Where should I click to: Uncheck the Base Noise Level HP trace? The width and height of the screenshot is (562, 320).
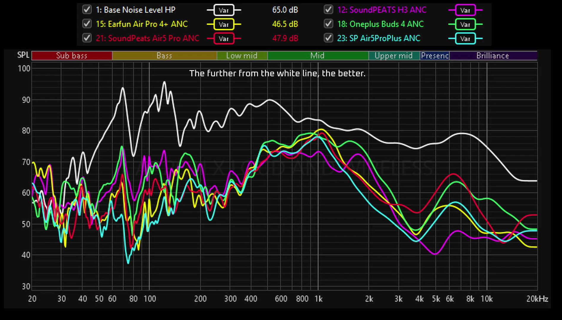pyautogui.click(x=87, y=10)
